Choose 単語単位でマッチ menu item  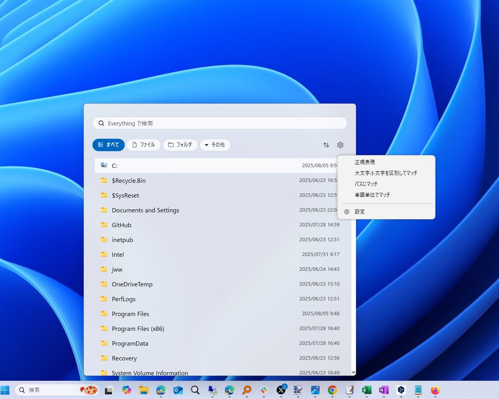click(372, 195)
